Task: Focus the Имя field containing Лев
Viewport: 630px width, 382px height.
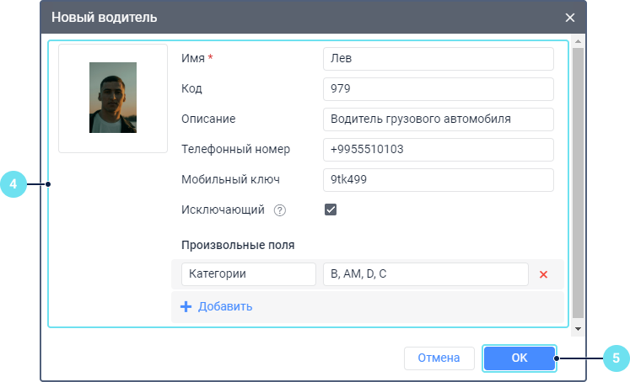Action: pyautogui.click(x=438, y=59)
